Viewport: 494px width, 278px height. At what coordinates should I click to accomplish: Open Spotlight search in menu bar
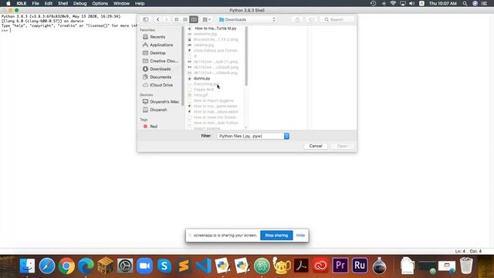pos(465,3)
